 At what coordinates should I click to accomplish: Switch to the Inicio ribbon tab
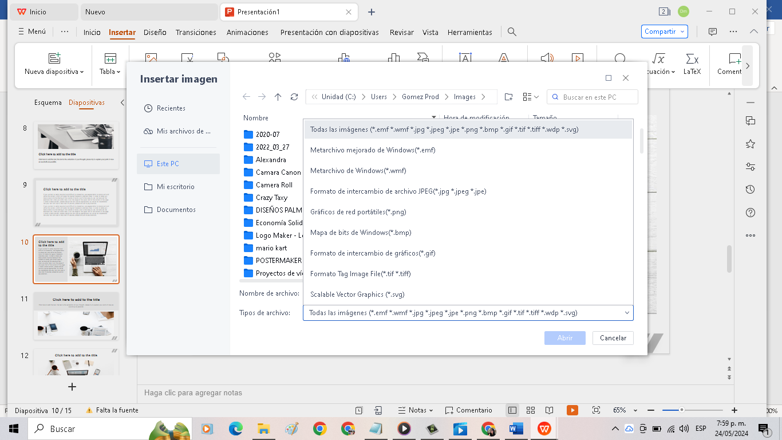[x=92, y=32]
